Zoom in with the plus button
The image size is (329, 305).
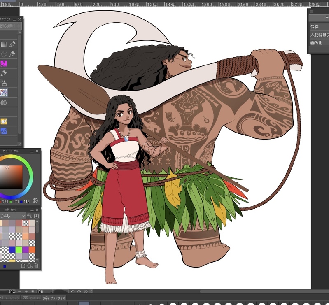point(26,291)
